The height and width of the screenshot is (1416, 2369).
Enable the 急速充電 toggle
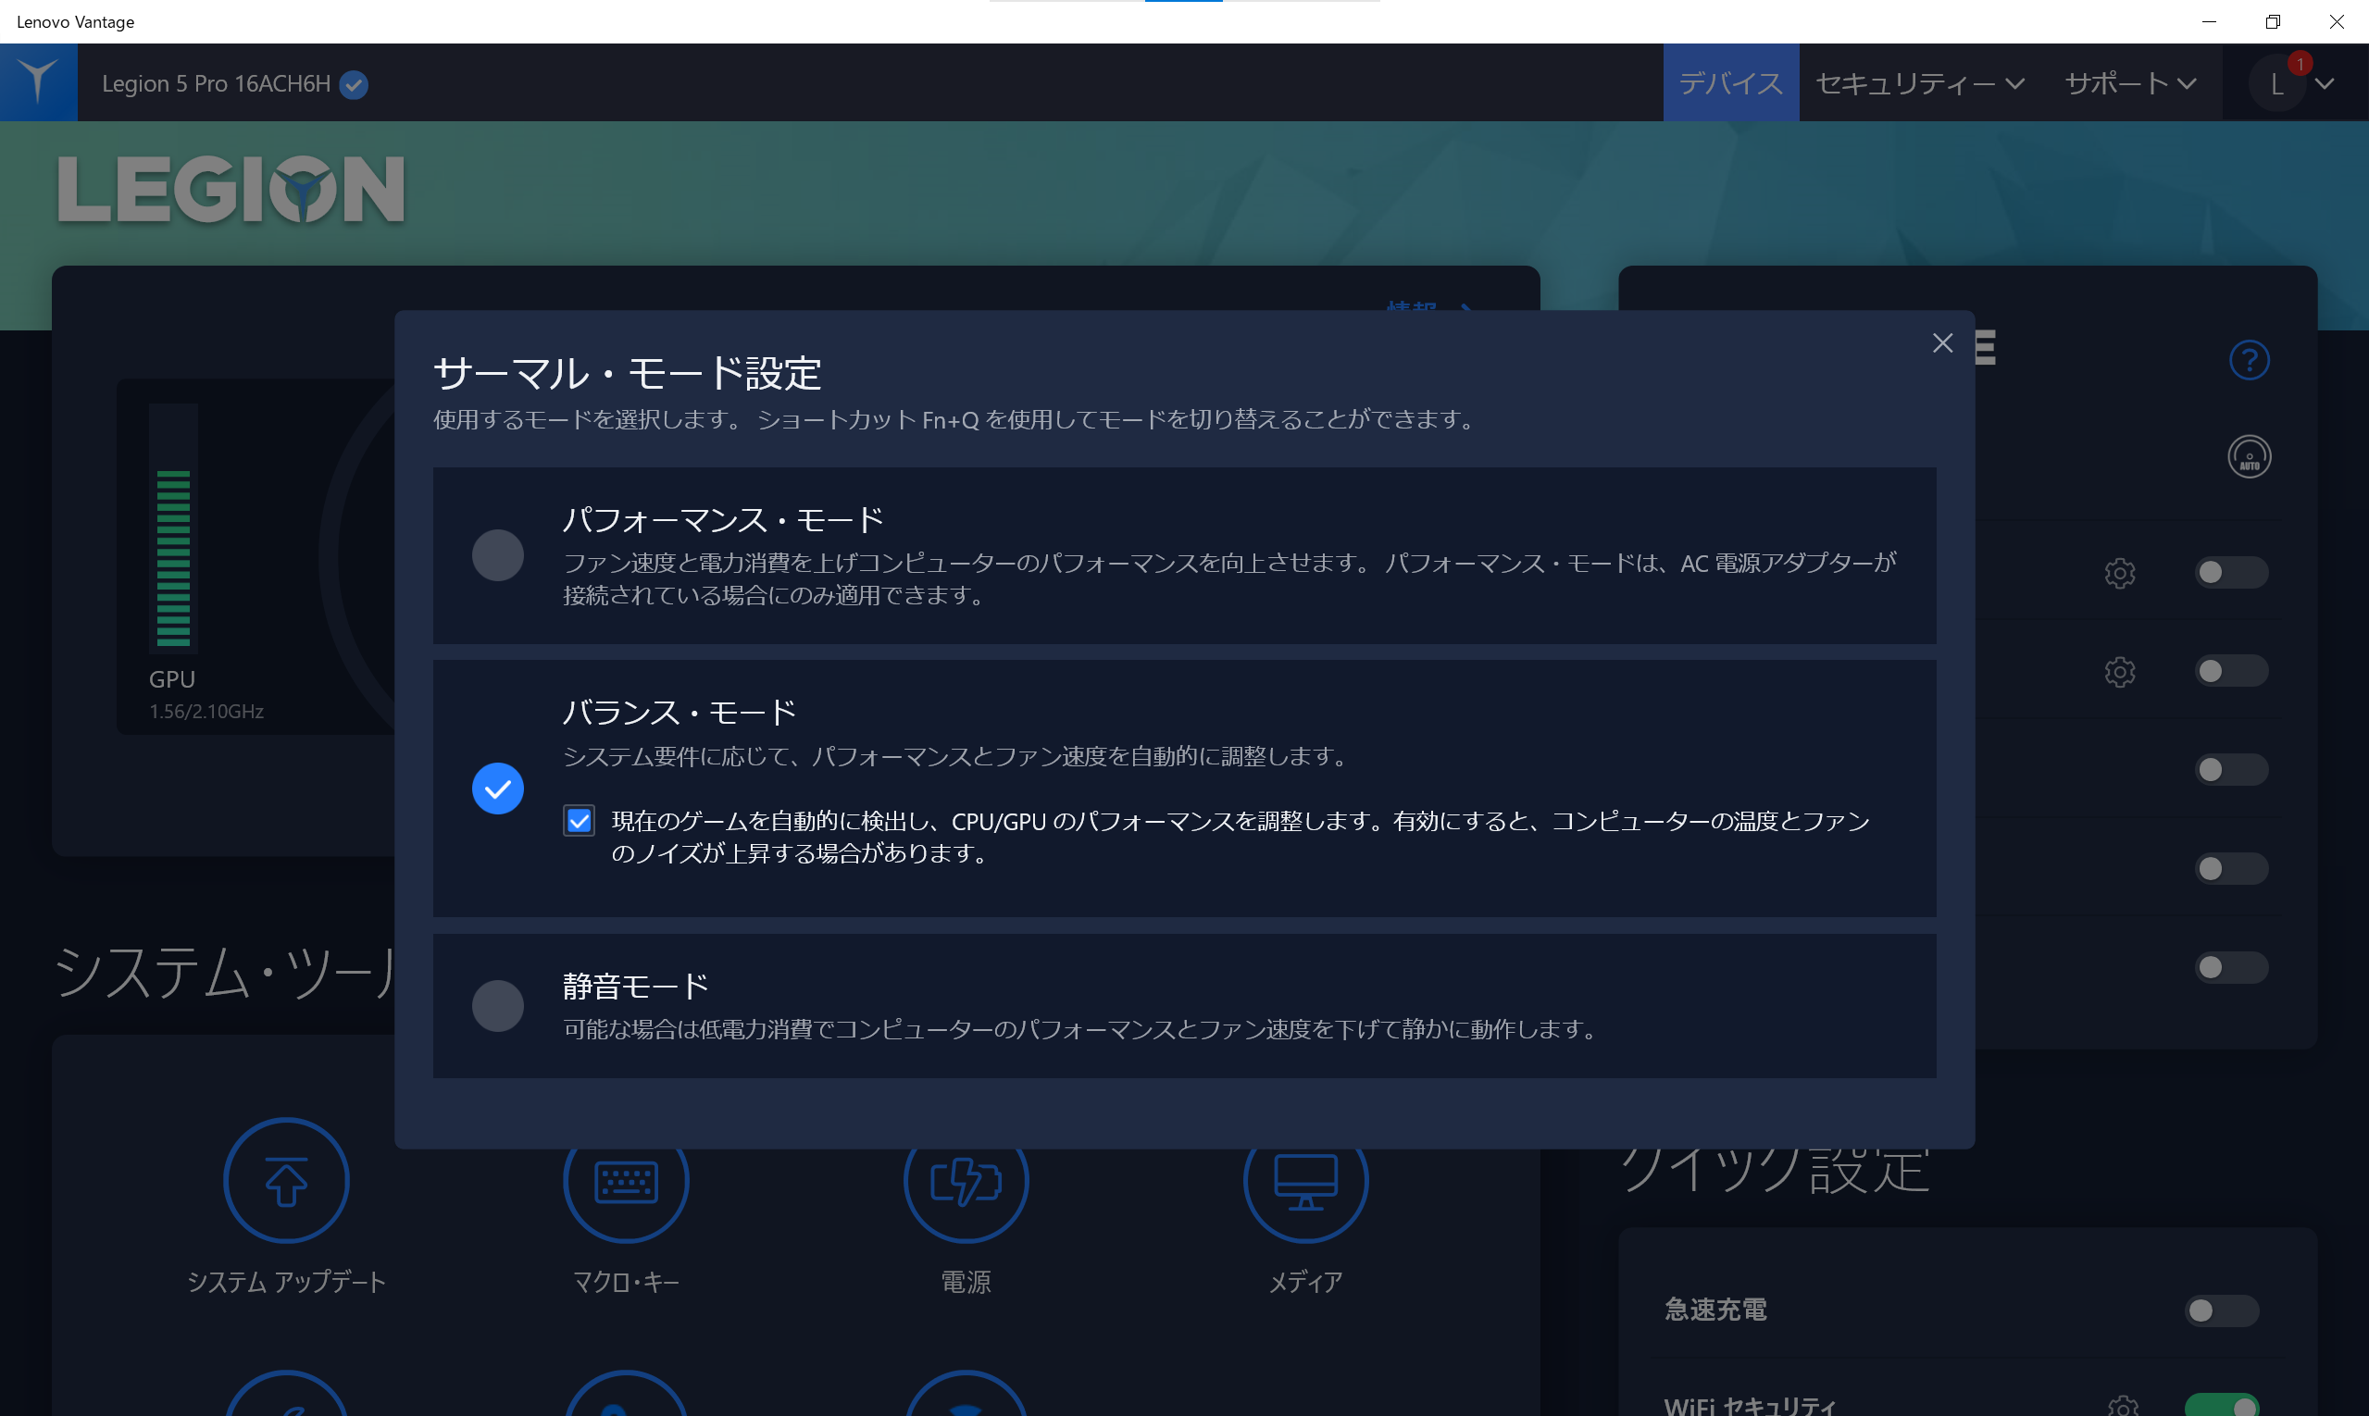2221,1311
